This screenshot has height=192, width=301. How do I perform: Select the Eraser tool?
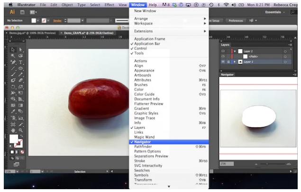(20, 81)
